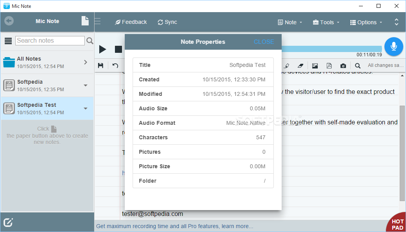Click the 00:11/00:19 time display
The image size is (406, 232).
pos(369,54)
